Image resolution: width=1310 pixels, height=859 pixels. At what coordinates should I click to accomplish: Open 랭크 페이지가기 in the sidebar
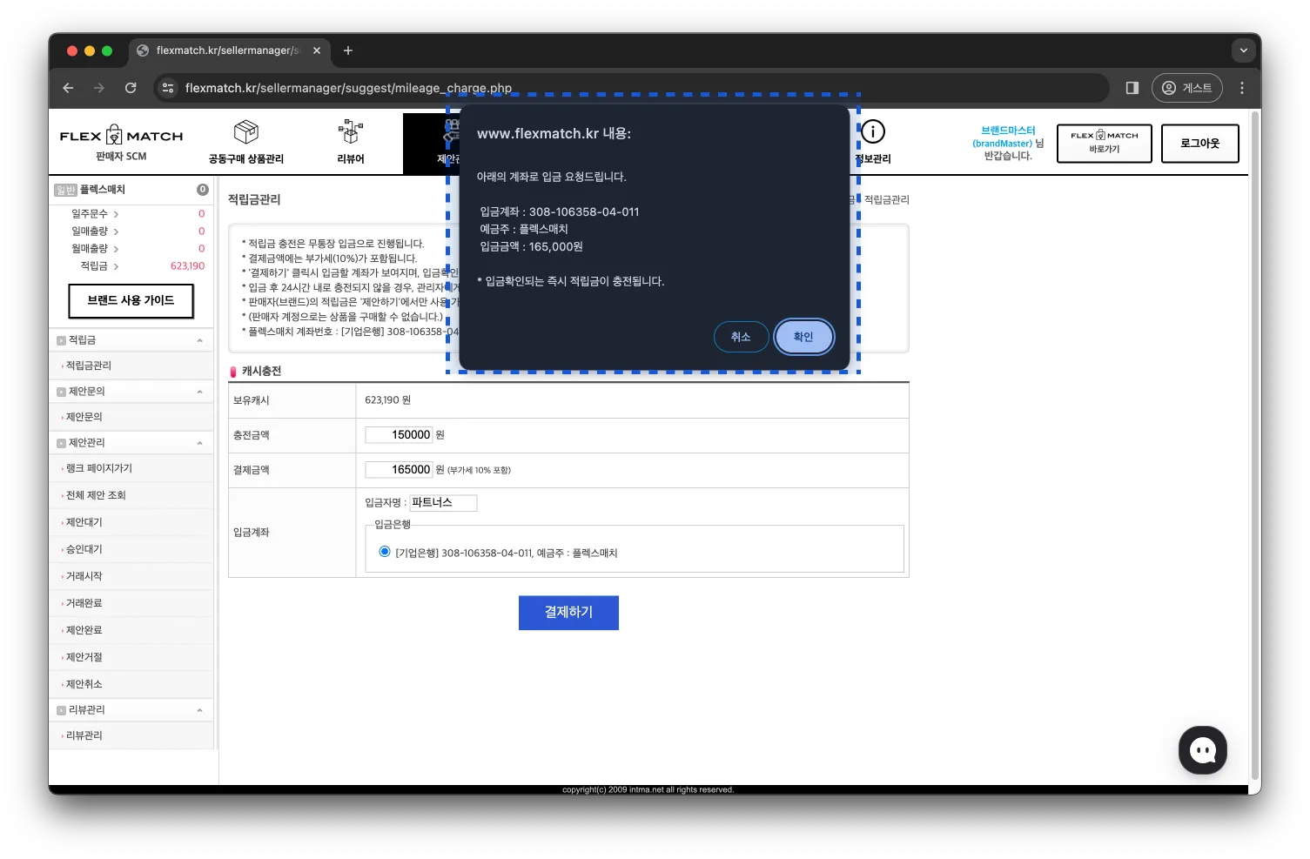[99, 468]
